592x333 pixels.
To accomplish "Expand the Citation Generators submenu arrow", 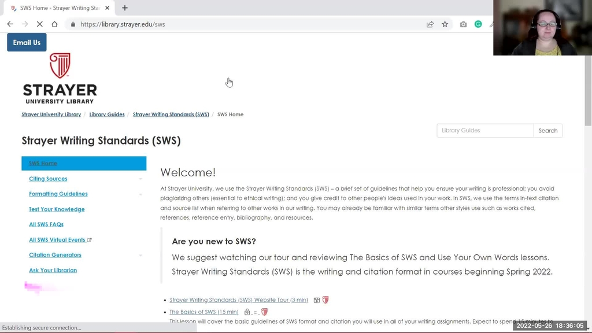I will click(x=140, y=255).
